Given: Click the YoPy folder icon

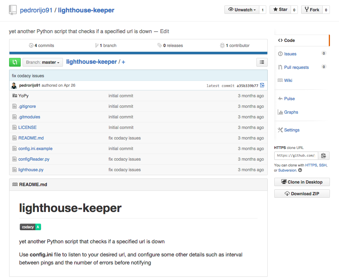Looking at the screenshot, I should pyautogui.click(x=15, y=96).
